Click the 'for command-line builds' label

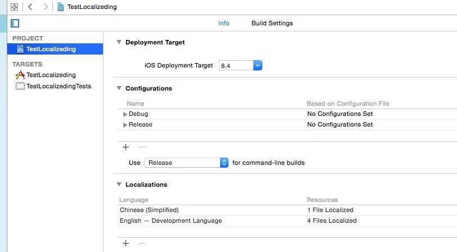tap(268, 163)
